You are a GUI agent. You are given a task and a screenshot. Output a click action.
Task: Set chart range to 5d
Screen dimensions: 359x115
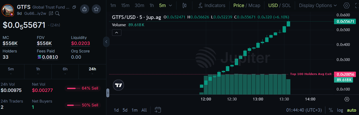coord(125,110)
